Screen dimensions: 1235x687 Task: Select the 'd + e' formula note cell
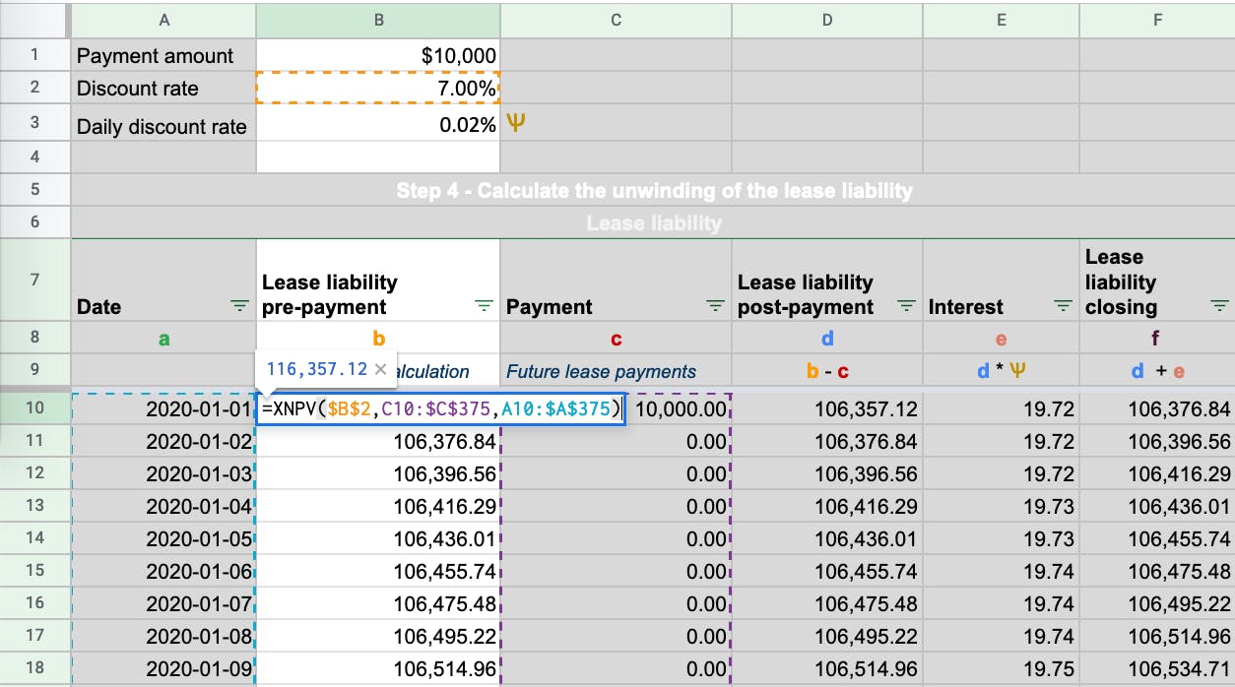point(1157,371)
